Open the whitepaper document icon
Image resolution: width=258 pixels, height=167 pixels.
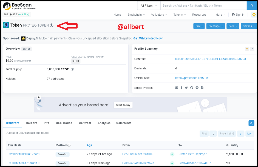202,88
